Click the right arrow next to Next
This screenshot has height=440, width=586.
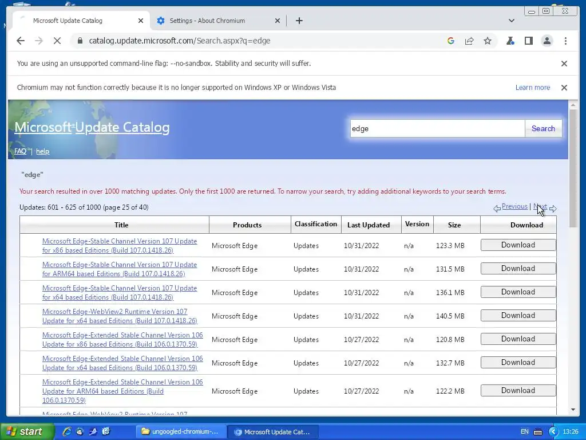[x=553, y=209]
